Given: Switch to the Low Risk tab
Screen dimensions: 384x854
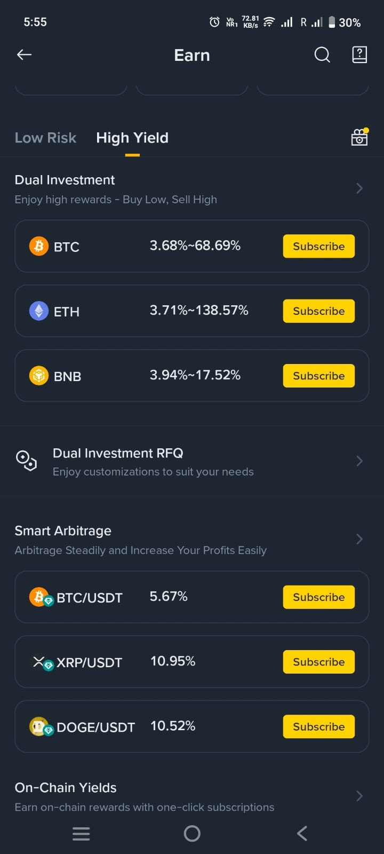Looking at the screenshot, I should tap(45, 138).
